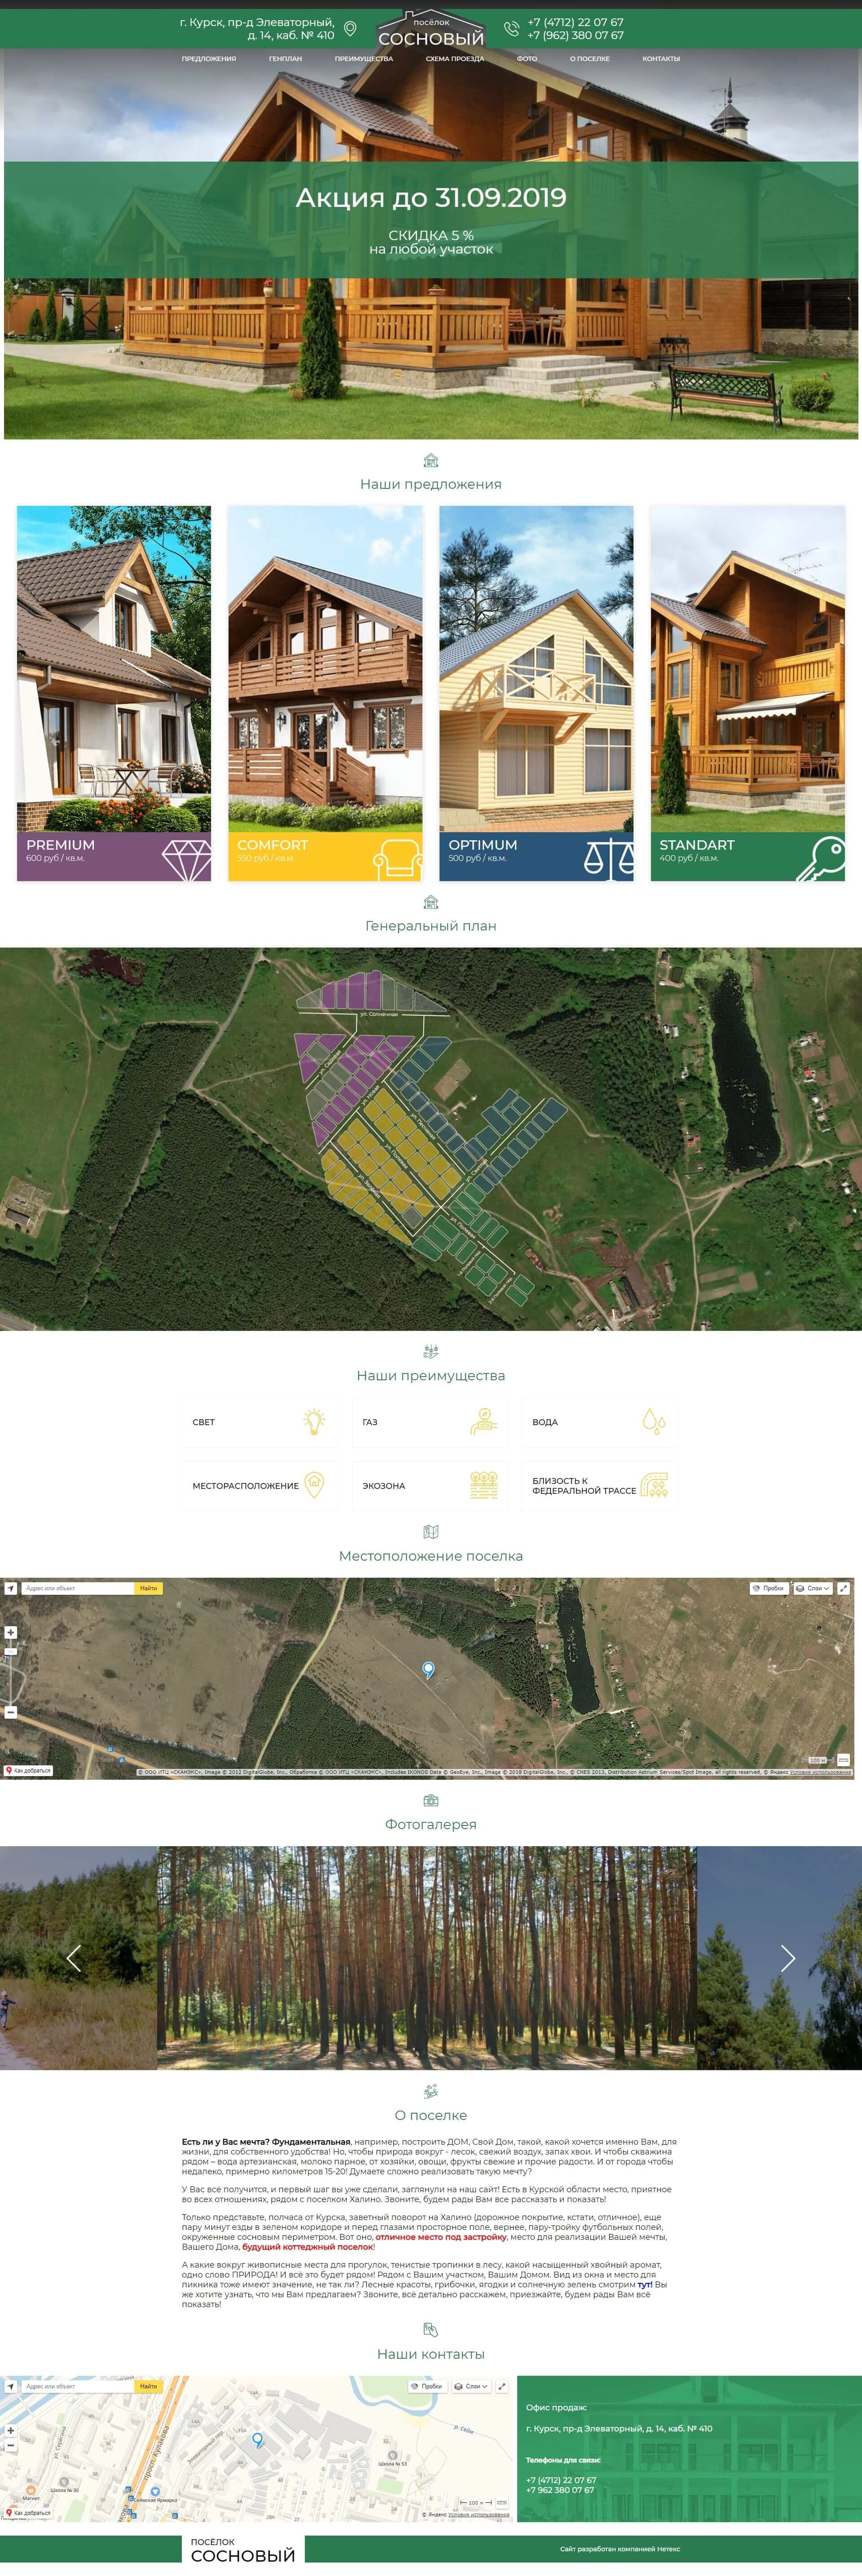Show next photo in gallery
The height and width of the screenshot is (2576, 862).
(788, 1958)
